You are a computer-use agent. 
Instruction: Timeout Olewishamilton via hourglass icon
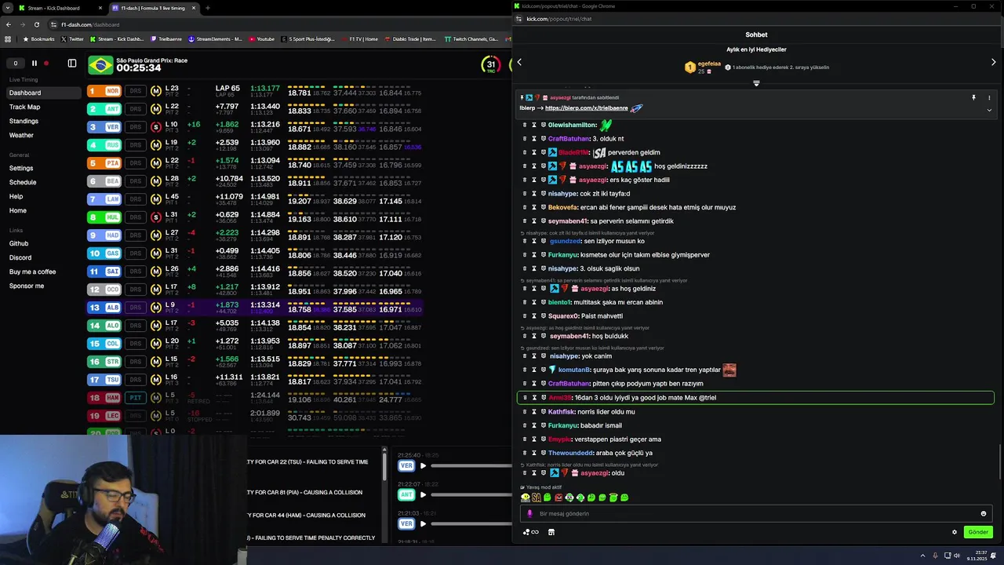click(534, 125)
